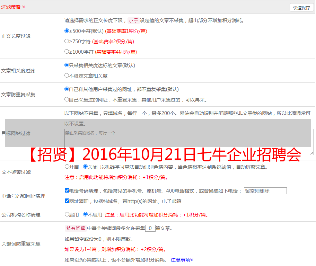Click the per-keyword article count field
Image resolution: width=316 pixels, height=266 pixels.
click(x=150, y=228)
